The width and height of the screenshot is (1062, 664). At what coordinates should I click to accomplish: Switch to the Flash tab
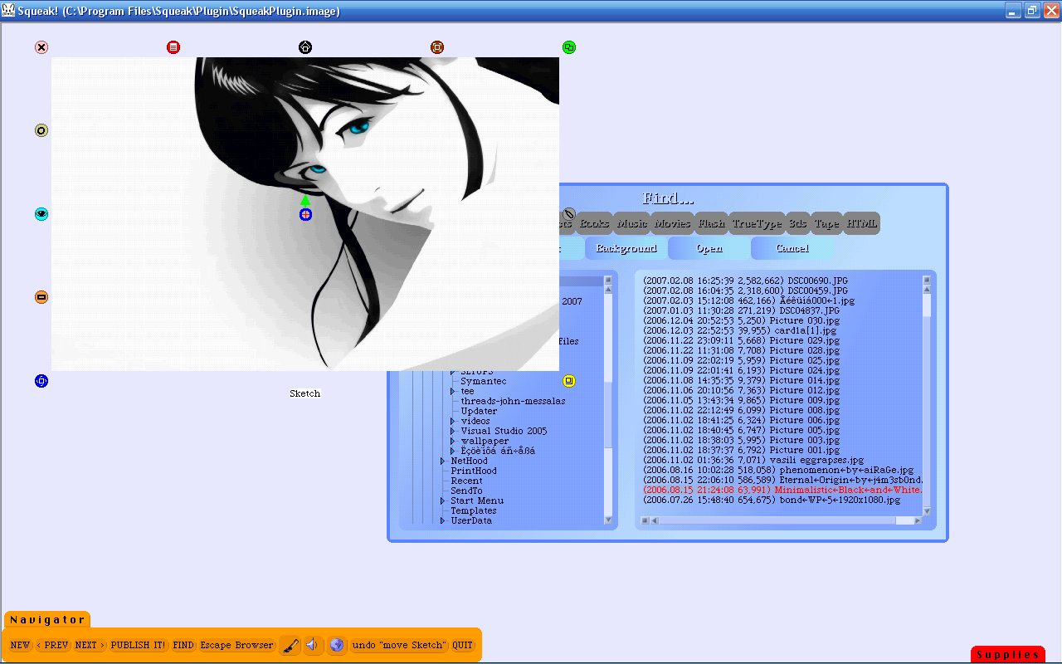[x=711, y=223]
